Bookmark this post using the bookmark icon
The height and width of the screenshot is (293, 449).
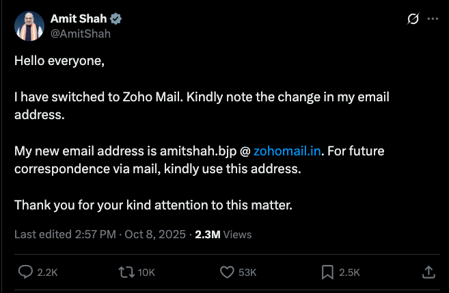327,272
